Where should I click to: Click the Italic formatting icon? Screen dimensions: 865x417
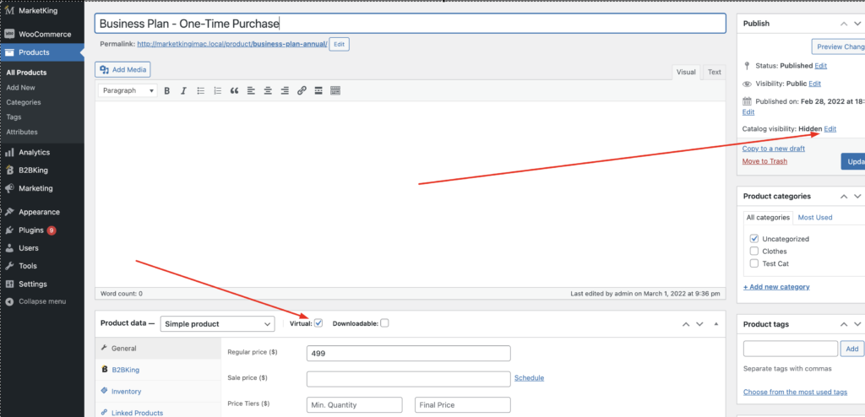pos(183,91)
